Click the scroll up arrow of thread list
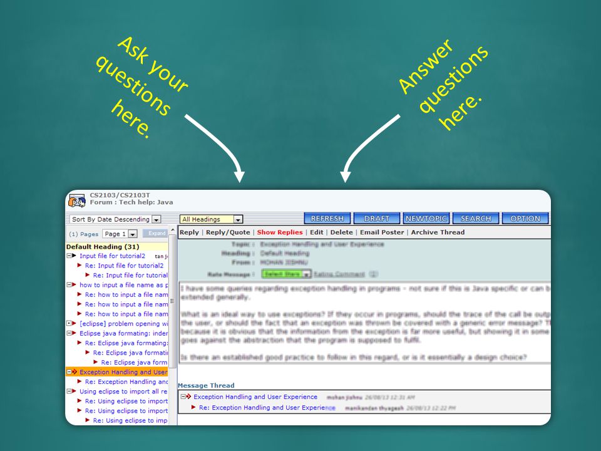 (x=173, y=230)
